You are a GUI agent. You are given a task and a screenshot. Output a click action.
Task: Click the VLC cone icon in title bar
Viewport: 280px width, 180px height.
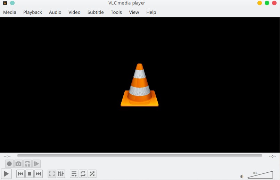tap(5, 3)
